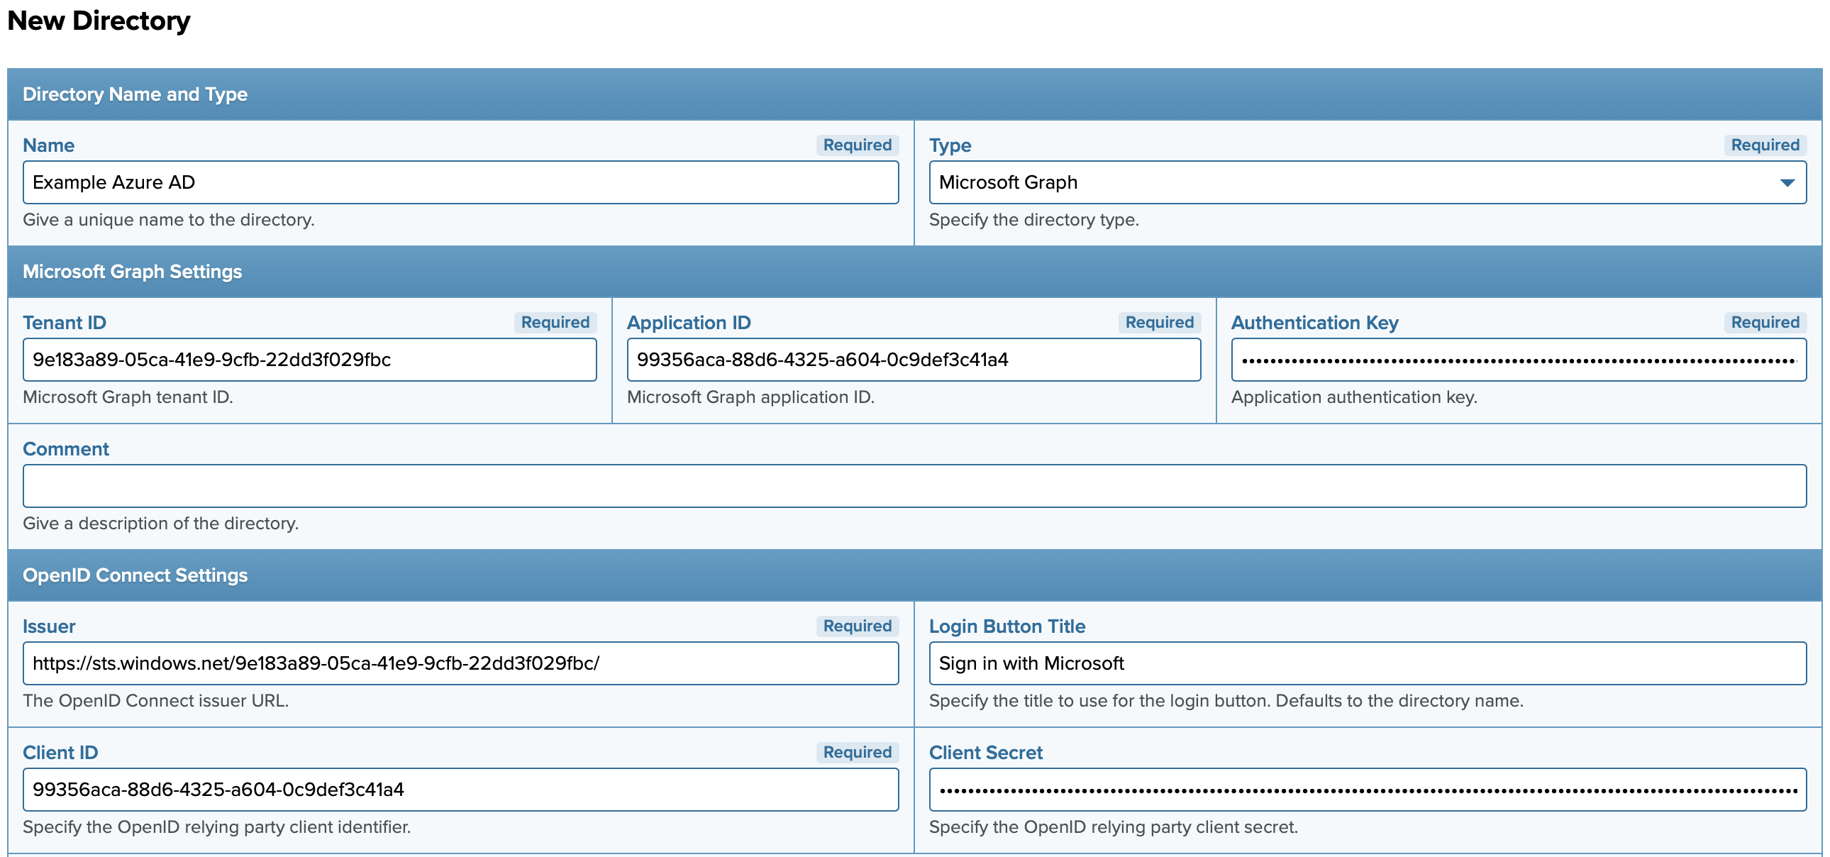Focus the Application ID input field
Screen dimensions: 1830x857
(x=914, y=360)
